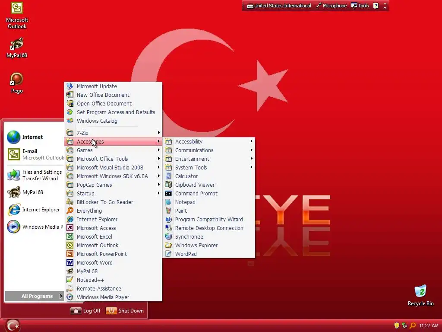Expand the 7-Zip submenu
The width and height of the screenshot is (442, 332).
click(x=113, y=133)
